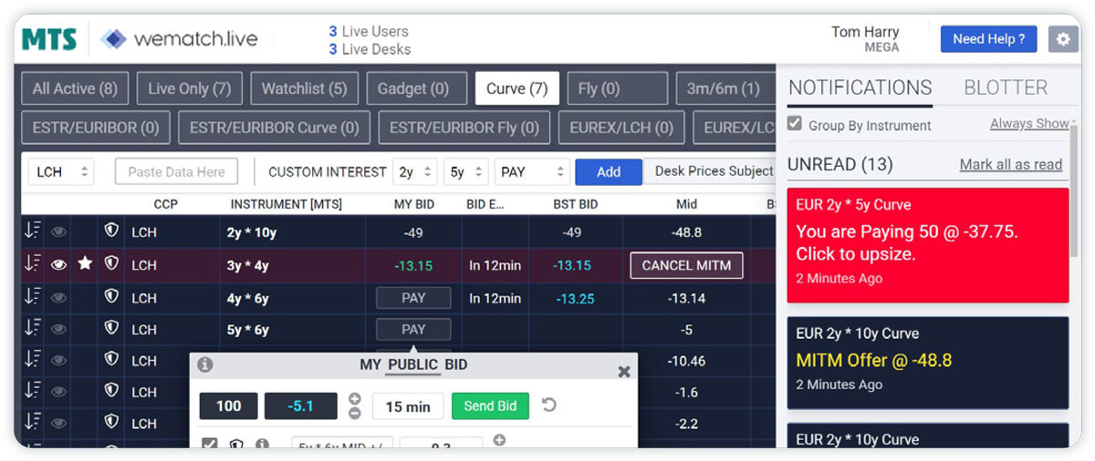
Task: Increase bid price with plus stepper
Action: [355, 399]
